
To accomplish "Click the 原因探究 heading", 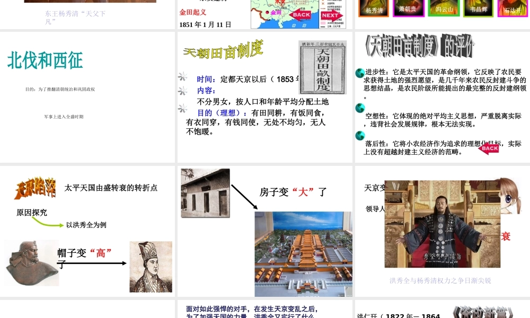I will coord(32,213).
